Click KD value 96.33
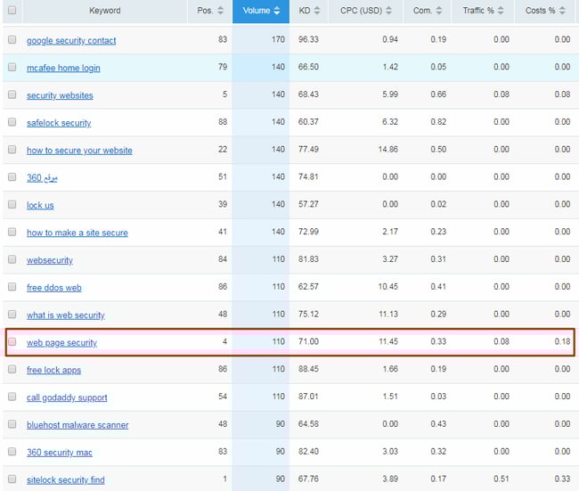This screenshot has width=579, height=491. [x=308, y=39]
